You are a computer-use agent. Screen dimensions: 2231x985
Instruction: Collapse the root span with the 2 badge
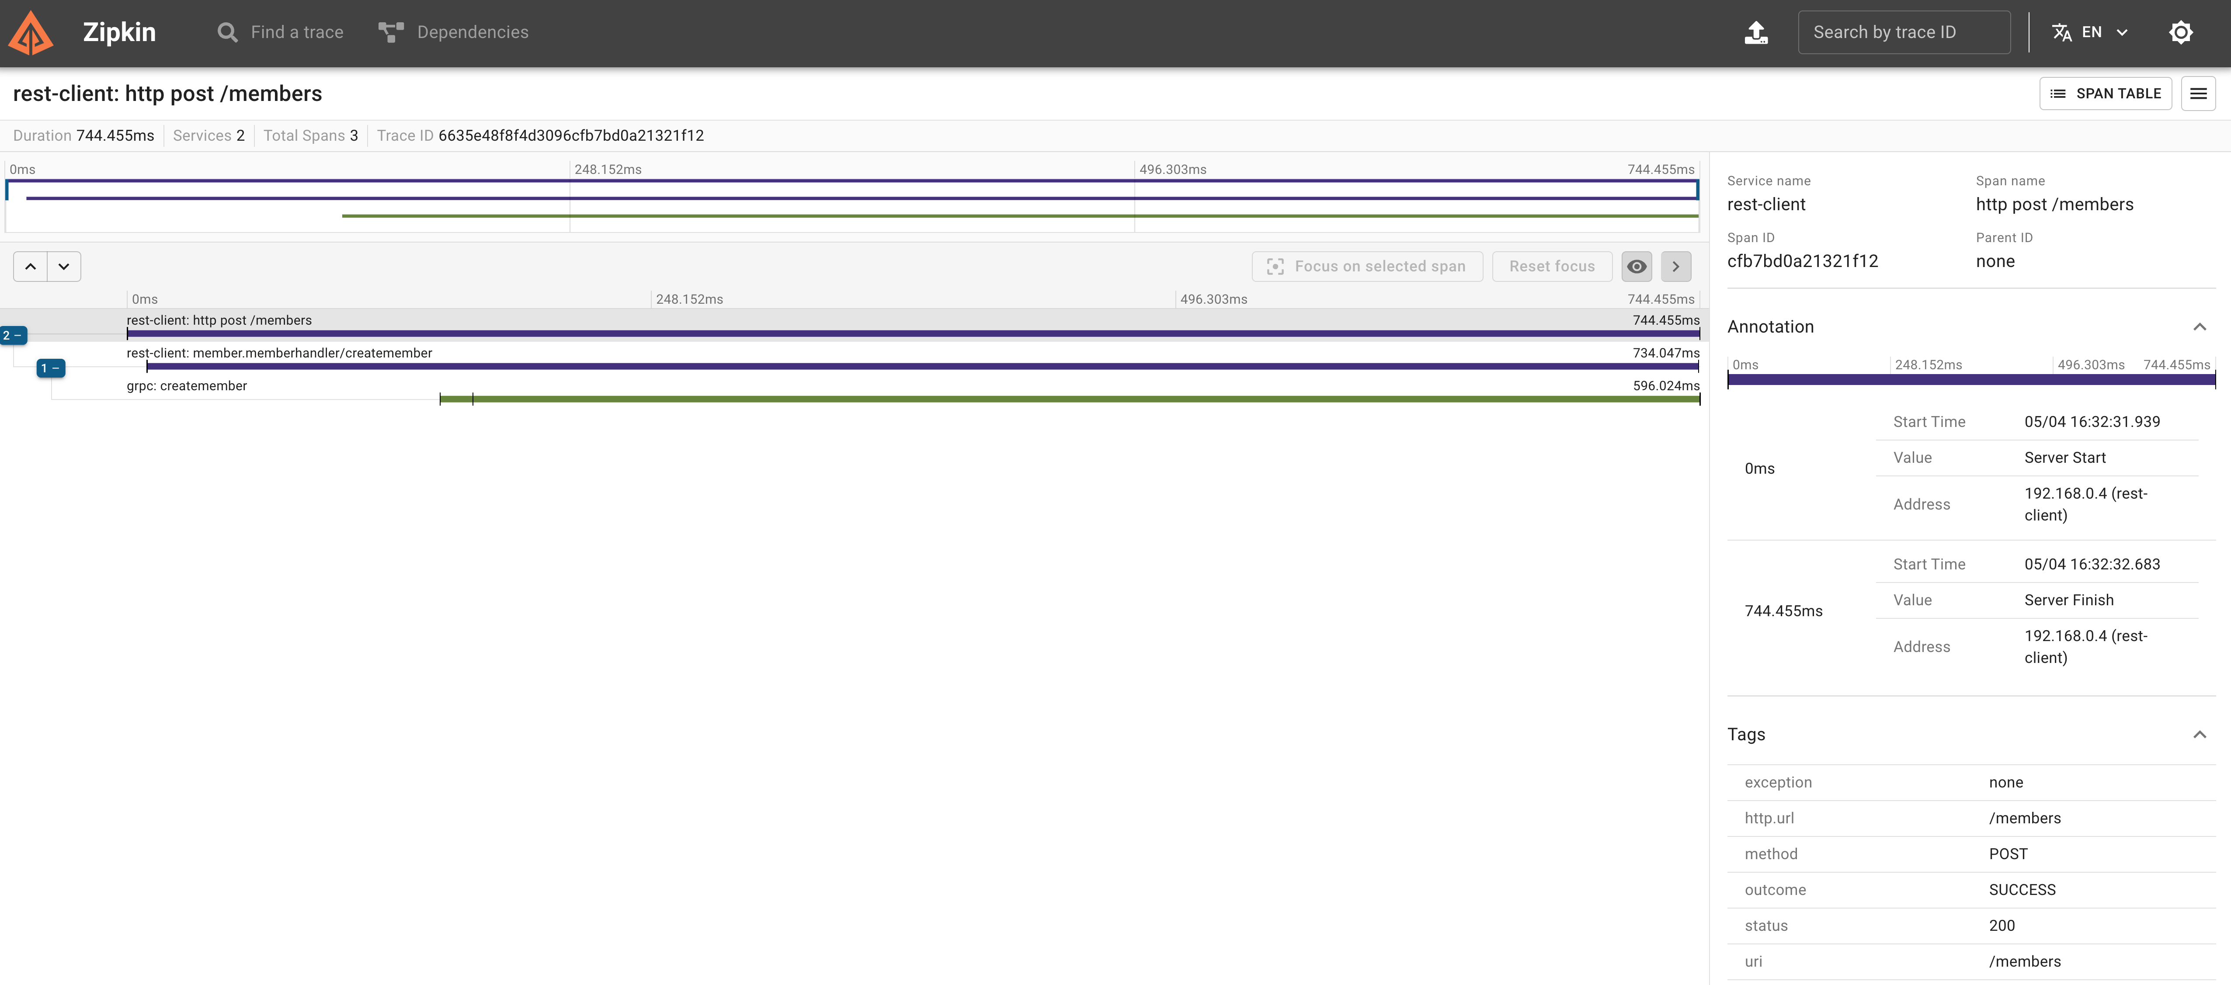(13, 336)
